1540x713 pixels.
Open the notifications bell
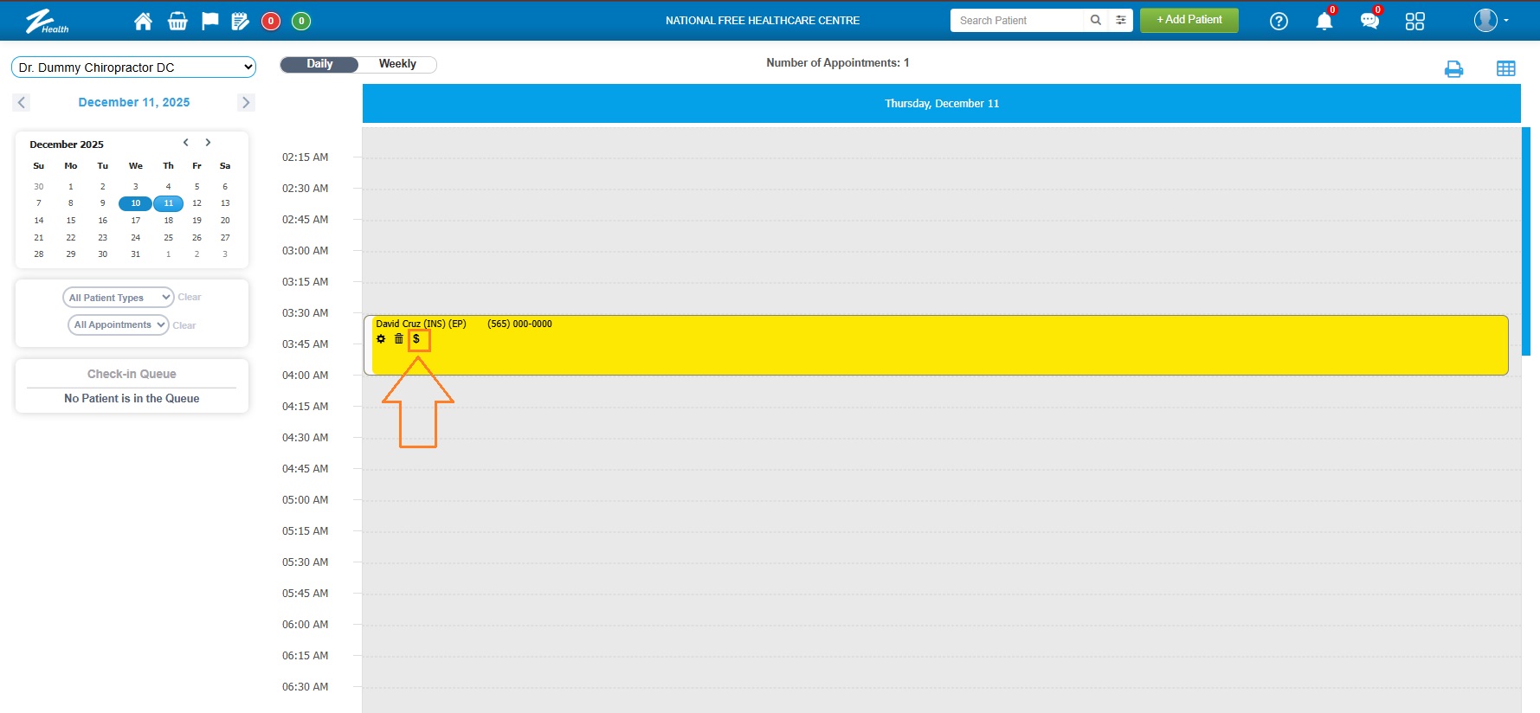[1324, 21]
